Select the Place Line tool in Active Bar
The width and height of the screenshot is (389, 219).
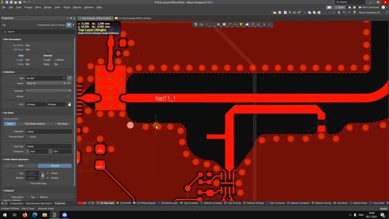click(x=270, y=24)
